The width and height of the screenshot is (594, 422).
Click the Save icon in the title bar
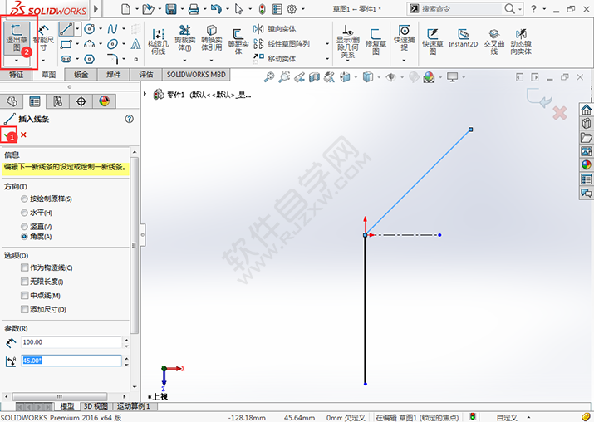pyautogui.click(x=171, y=8)
